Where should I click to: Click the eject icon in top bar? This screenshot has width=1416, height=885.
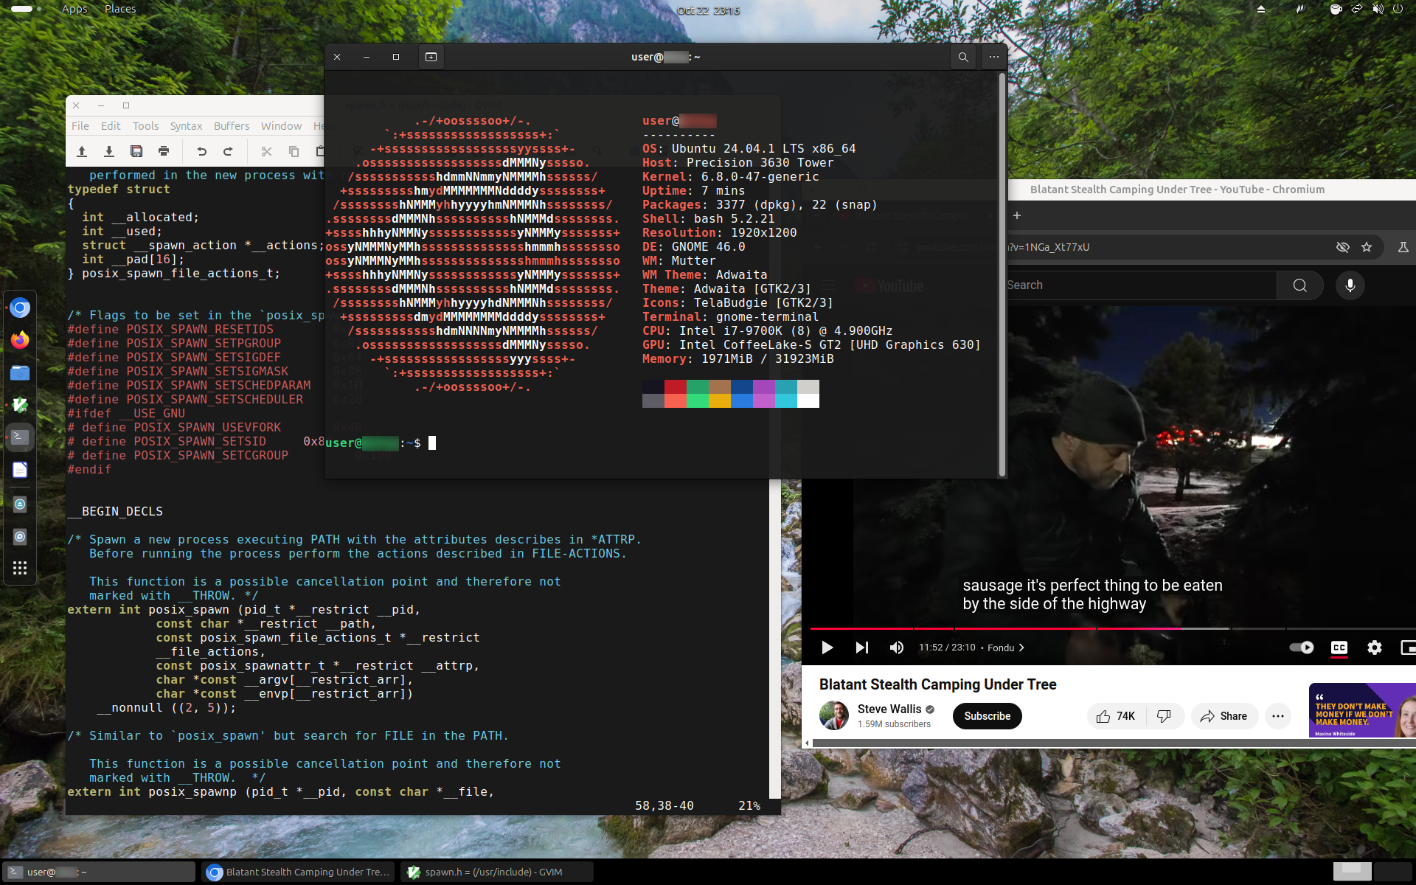1261,9
